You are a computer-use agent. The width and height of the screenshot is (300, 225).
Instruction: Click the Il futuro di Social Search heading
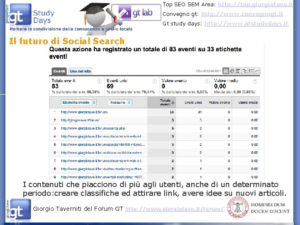pos(67,41)
